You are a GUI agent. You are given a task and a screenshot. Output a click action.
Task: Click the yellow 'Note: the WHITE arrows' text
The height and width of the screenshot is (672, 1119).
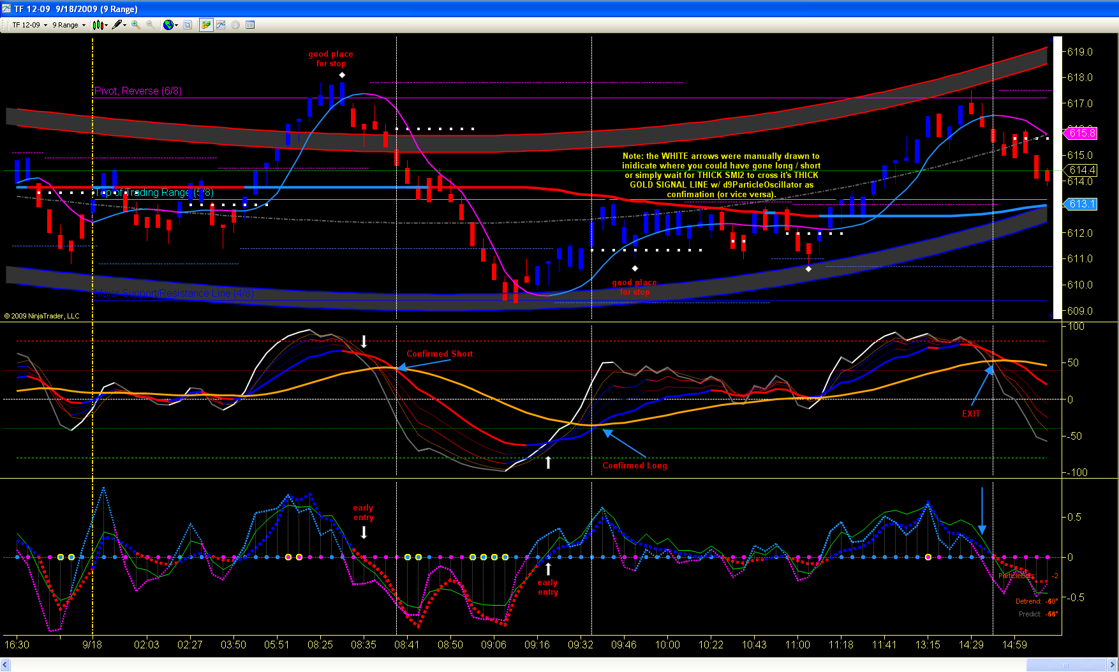721,175
